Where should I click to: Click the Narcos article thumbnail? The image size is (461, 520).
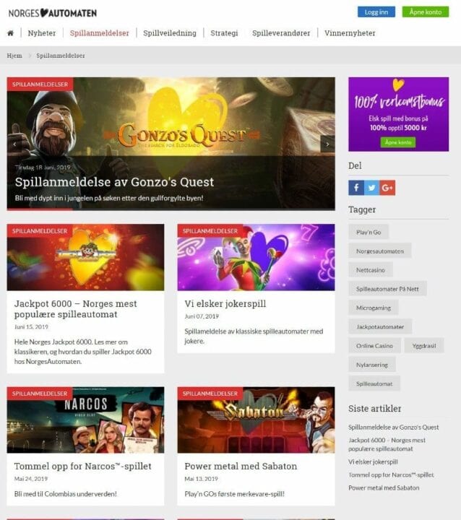pyautogui.click(x=86, y=420)
